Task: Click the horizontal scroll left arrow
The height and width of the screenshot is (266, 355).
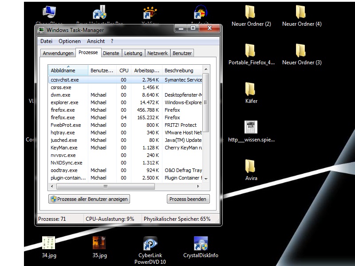Action: coord(52,186)
